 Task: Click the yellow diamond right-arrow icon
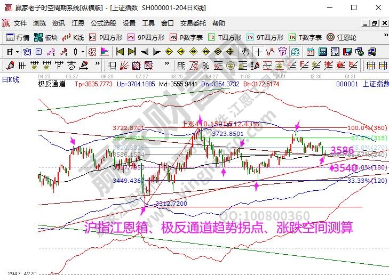click(x=181, y=52)
